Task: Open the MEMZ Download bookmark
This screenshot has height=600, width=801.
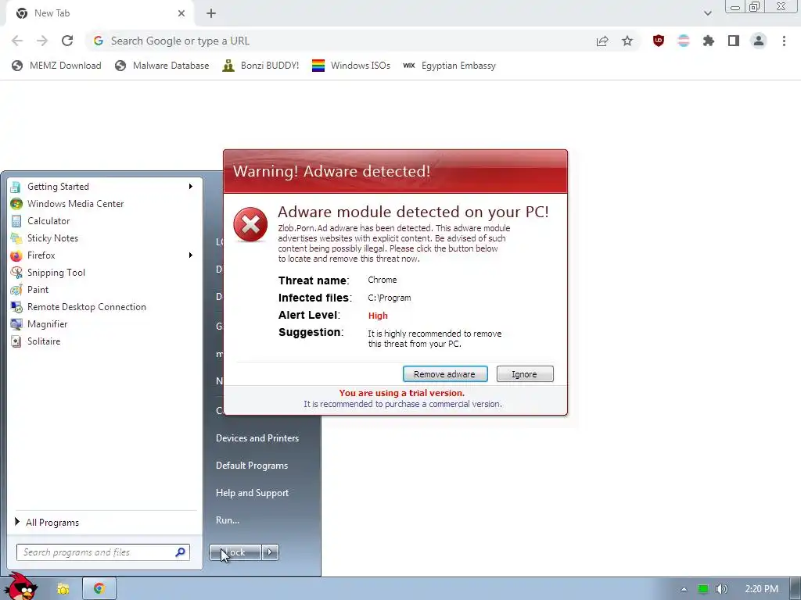Action: point(56,66)
